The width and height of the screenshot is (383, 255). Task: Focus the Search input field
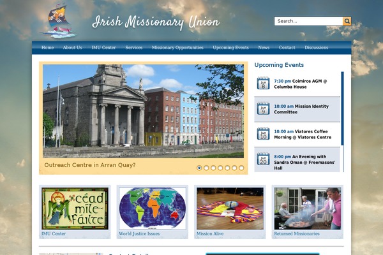click(308, 21)
